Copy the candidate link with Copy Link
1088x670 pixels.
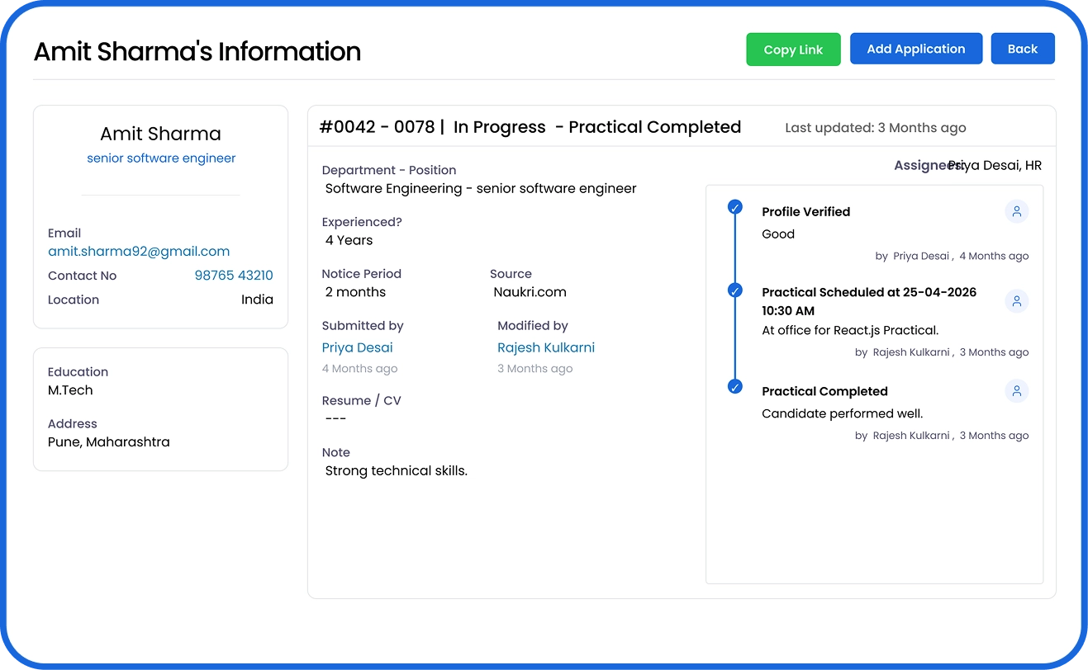793,50
